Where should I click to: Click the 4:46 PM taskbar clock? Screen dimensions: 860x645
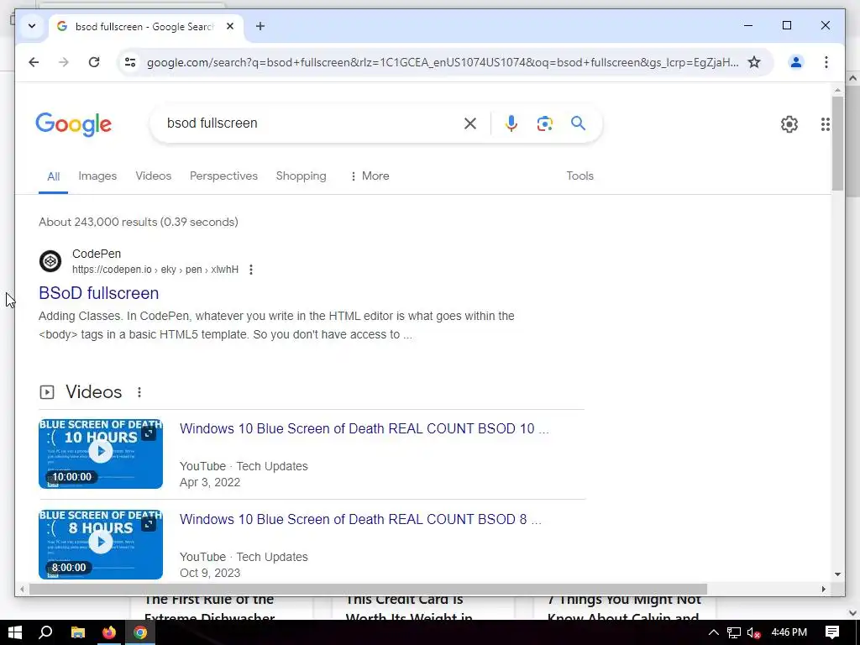(x=789, y=632)
